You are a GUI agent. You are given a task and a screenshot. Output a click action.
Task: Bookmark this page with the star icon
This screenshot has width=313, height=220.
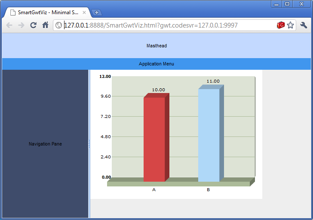pos(291,25)
